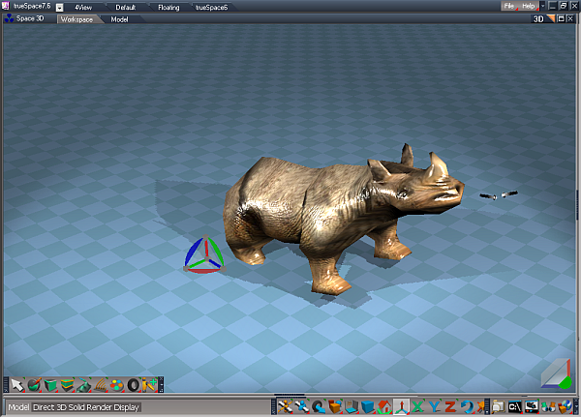Select the Floating layout tab
581x417 pixels.
point(168,7)
